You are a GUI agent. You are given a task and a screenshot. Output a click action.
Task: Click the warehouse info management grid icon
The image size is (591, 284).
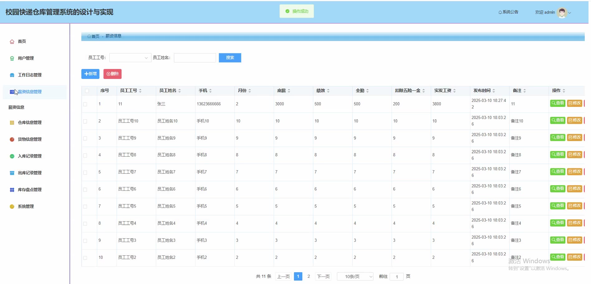(x=12, y=123)
